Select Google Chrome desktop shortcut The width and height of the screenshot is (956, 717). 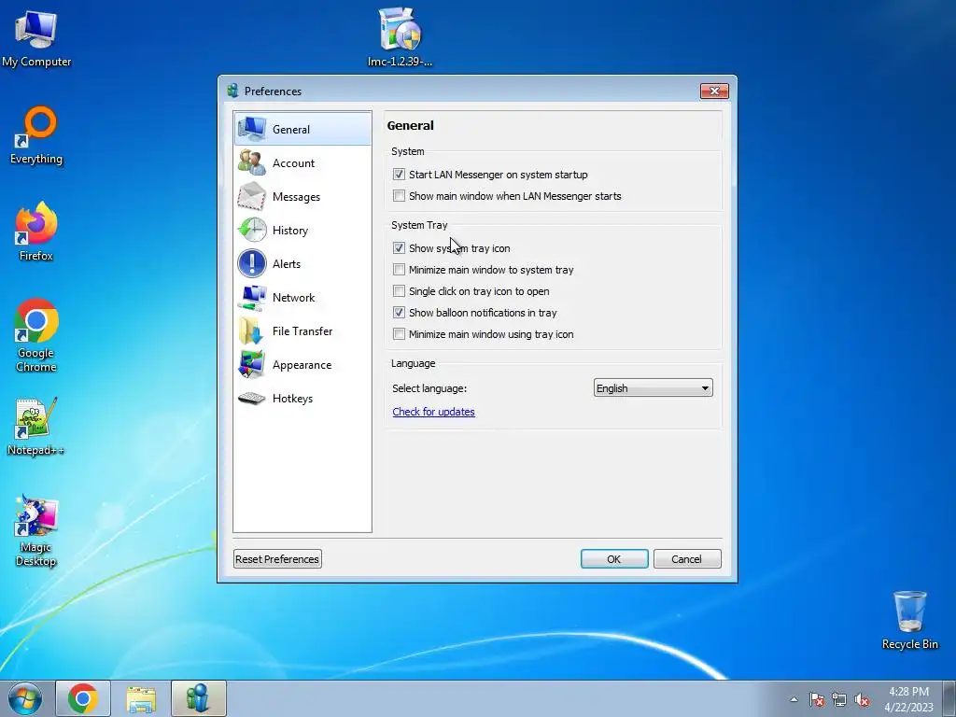(36, 335)
